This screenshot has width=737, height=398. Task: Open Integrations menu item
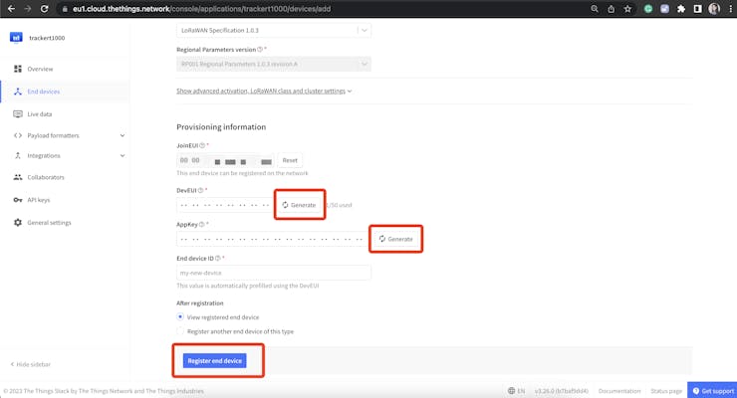tap(44, 156)
